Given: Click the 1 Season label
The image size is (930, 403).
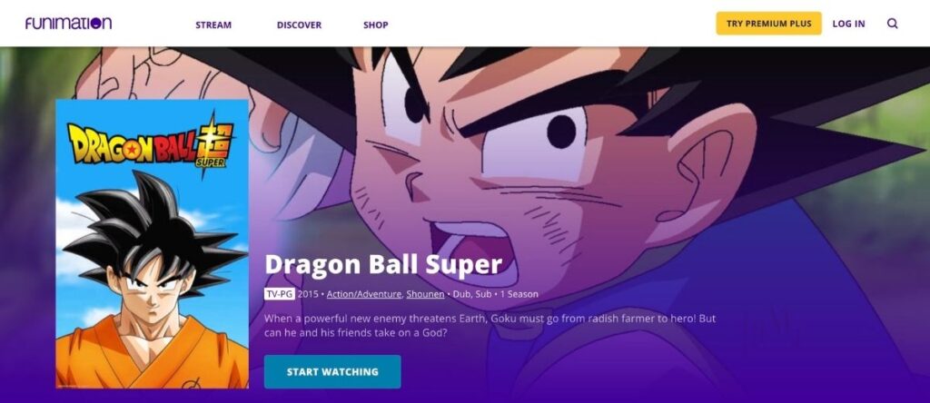Looking at the screenshot, I should (x=519, y=293).
